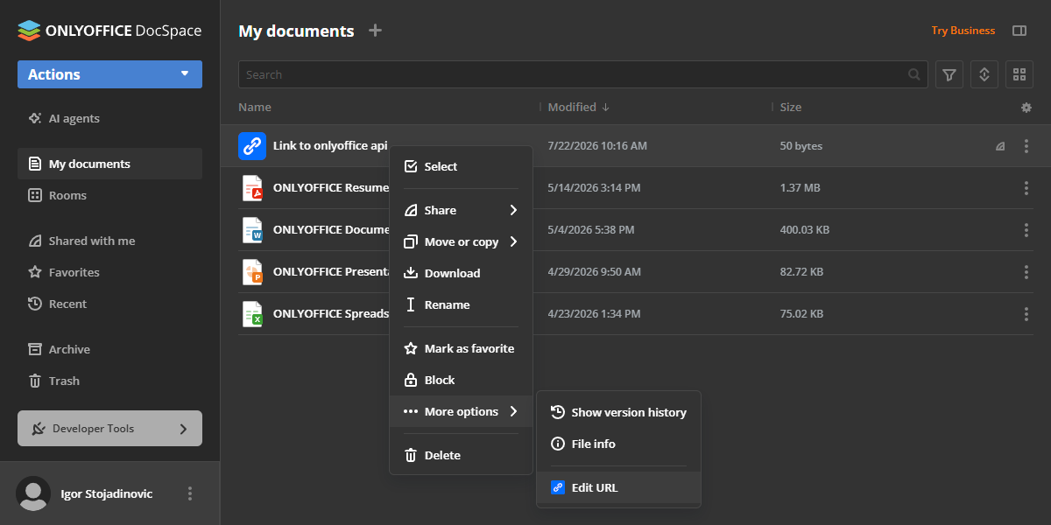This screenshot has height=525, width=1051.
Task: Click the sort icon in toolbar
Action: point(984,74)
